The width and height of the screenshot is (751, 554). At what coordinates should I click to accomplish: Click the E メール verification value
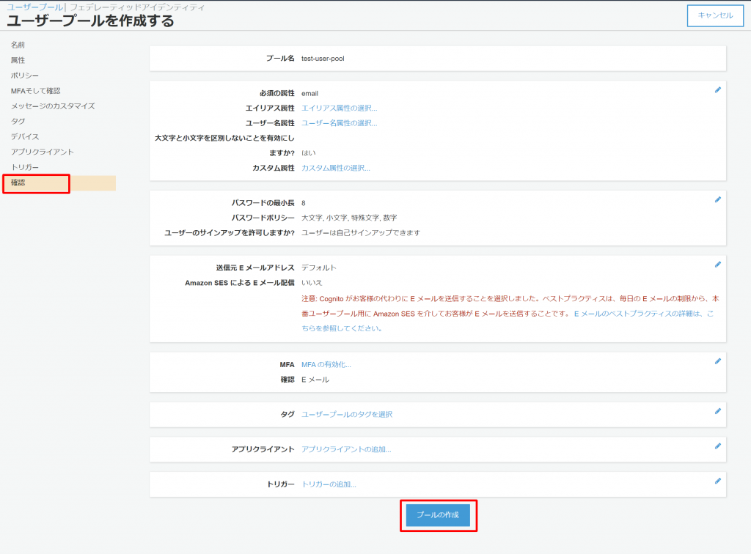click(x=315, y=380)
